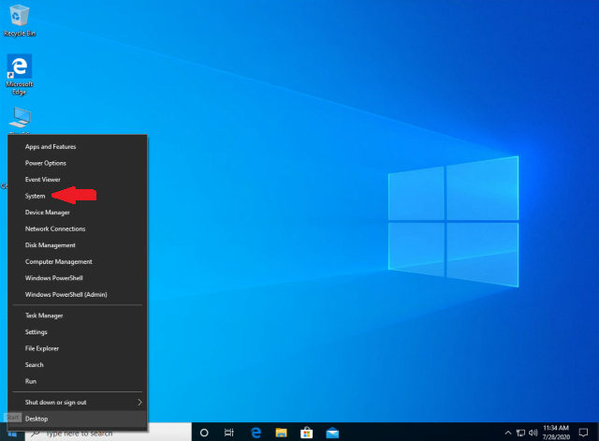Open Action Center notifications icon

coord(583,433)
